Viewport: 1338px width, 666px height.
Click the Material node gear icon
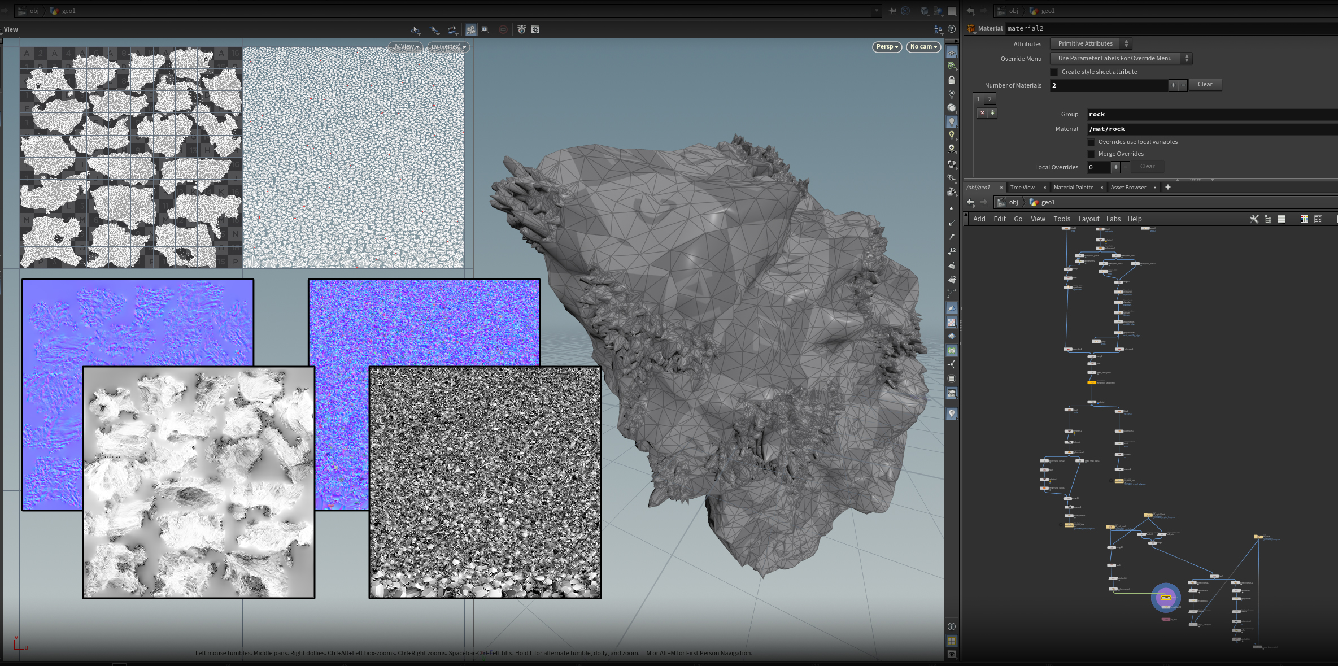pyautogui.click(x=971, y=28)
